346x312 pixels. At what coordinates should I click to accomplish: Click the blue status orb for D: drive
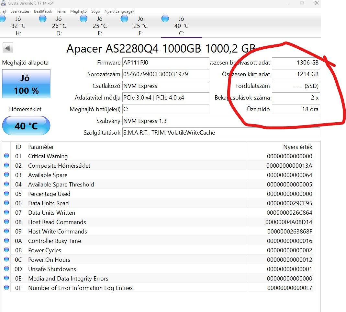point(43,18)
